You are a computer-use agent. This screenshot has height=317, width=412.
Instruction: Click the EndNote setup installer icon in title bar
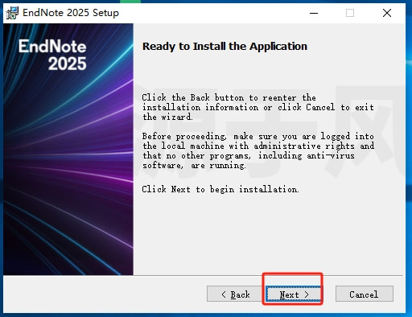click(x=12, y=13)
